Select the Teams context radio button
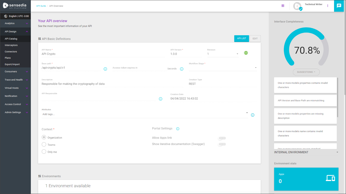Screen dimensions: 346x194 pyautogui.click(x=44, y=145)
